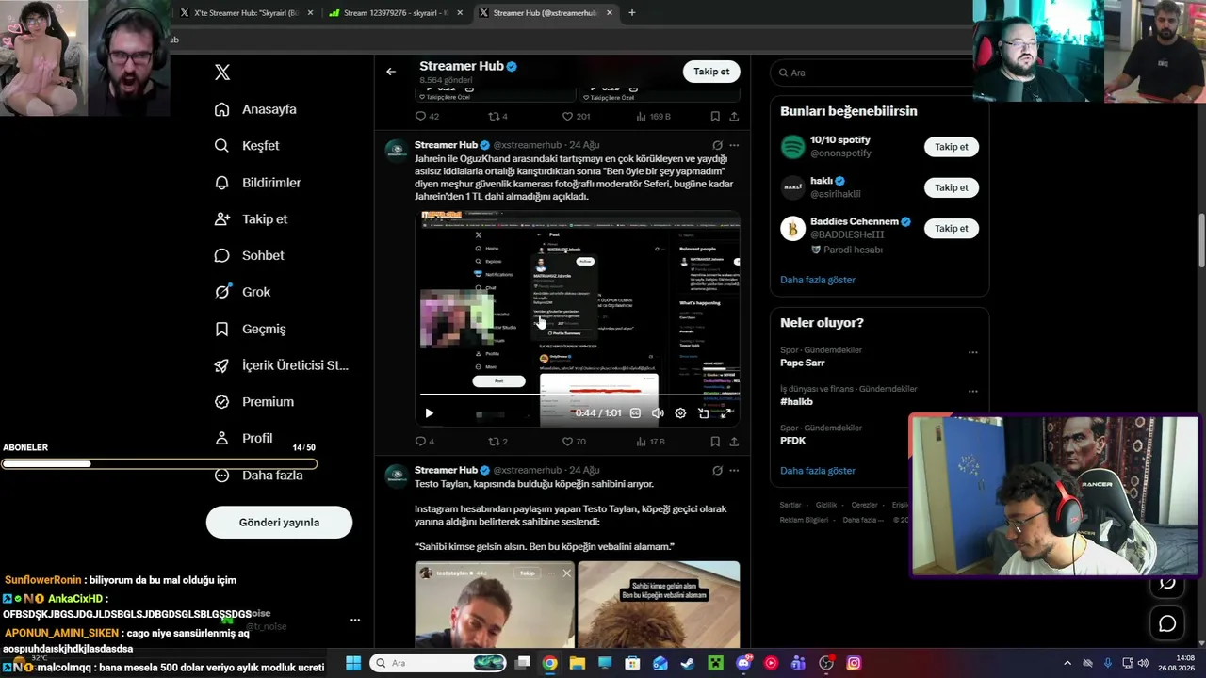Viewport: 1206px width, 678px height.
Task: Follow 10/10 spotify account
Action: coord(952,147)
